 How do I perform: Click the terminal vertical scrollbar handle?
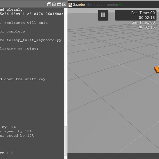coord(65,141)
